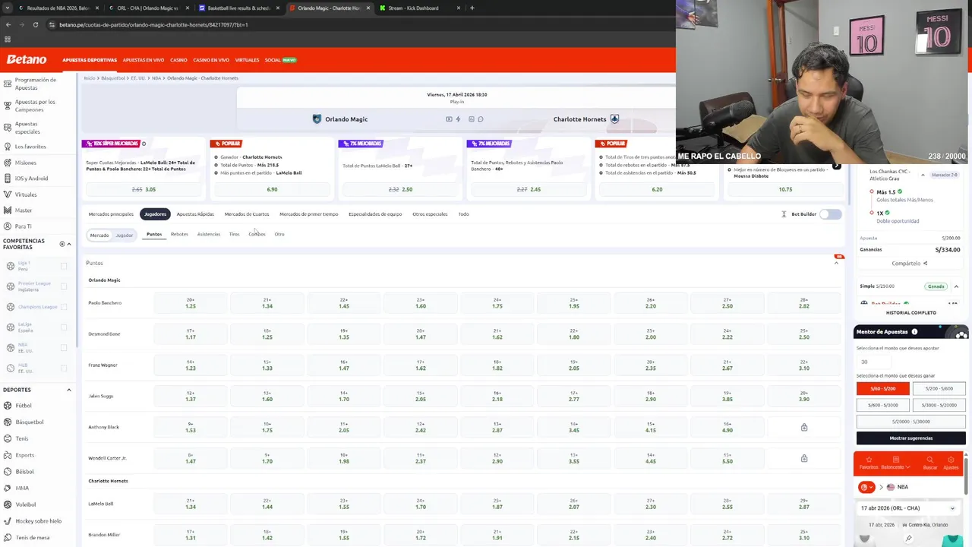Open HISTORIAL COMPLETO link
The image size is (972, 547).
point(911,313)
